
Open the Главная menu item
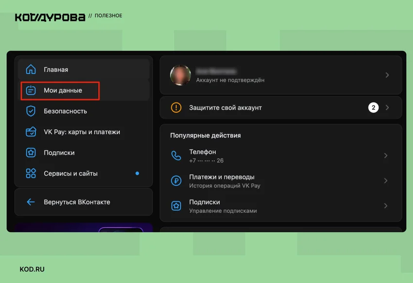click(84, 70)
